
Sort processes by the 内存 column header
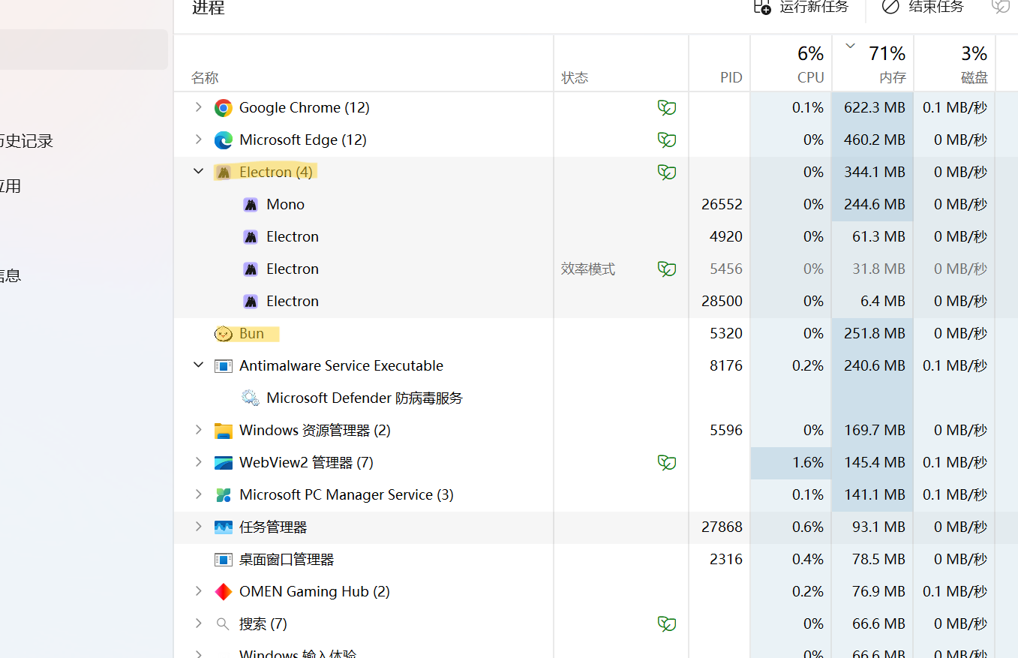tap(872, 63)
